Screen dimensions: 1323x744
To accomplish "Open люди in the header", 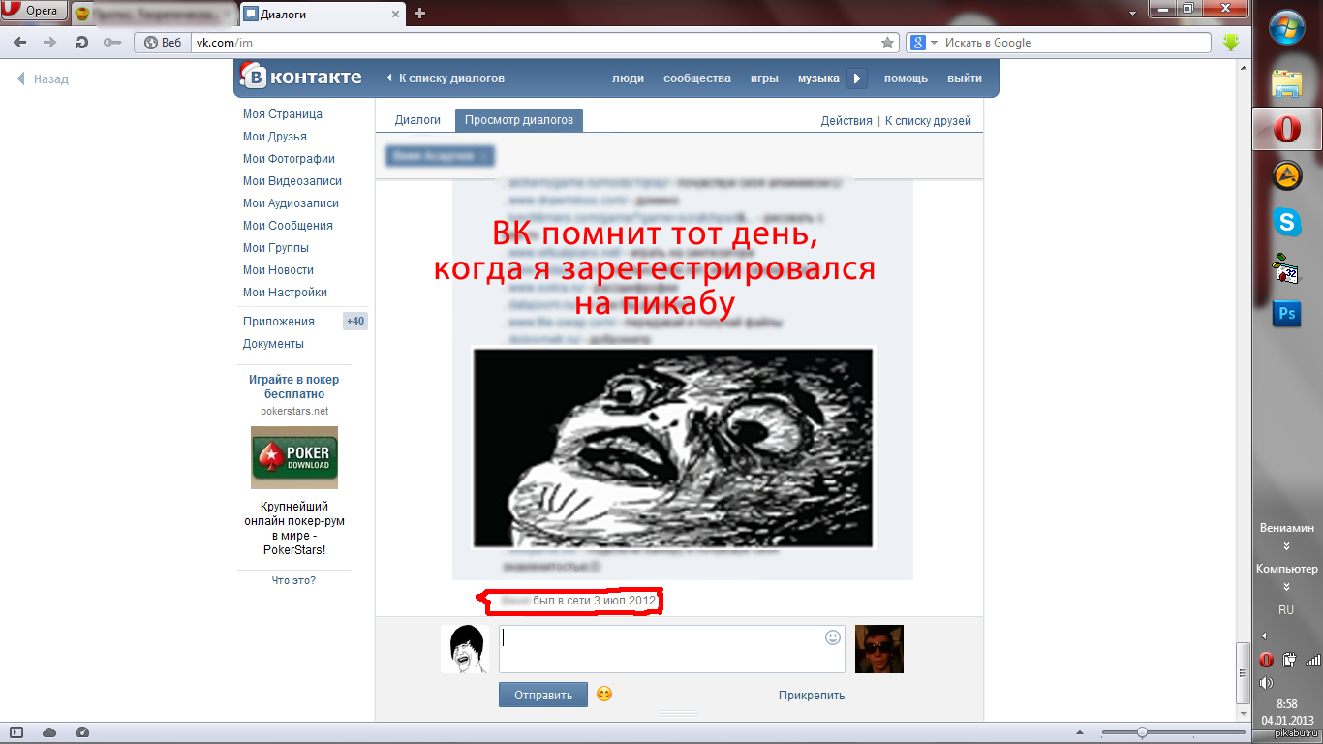I will 628,78.
